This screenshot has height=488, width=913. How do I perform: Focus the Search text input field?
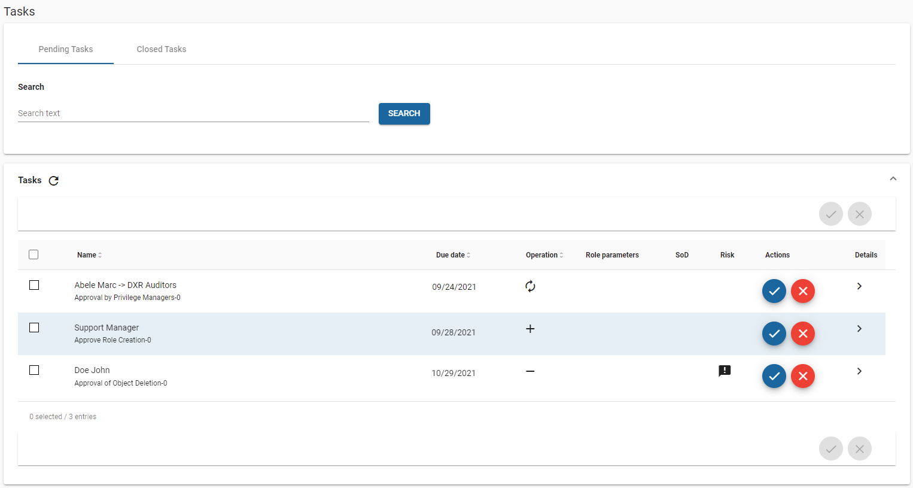pyautogui.click(x=193, y=113)
